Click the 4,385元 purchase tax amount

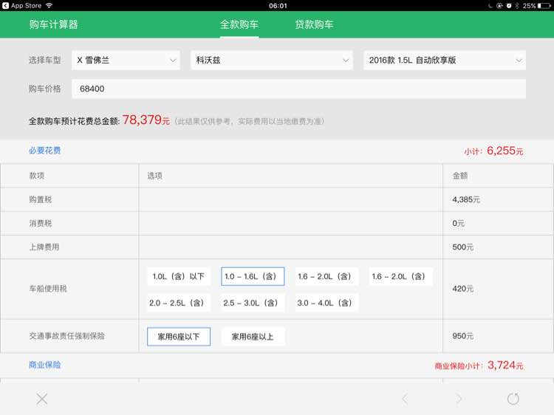coord(466,199)
